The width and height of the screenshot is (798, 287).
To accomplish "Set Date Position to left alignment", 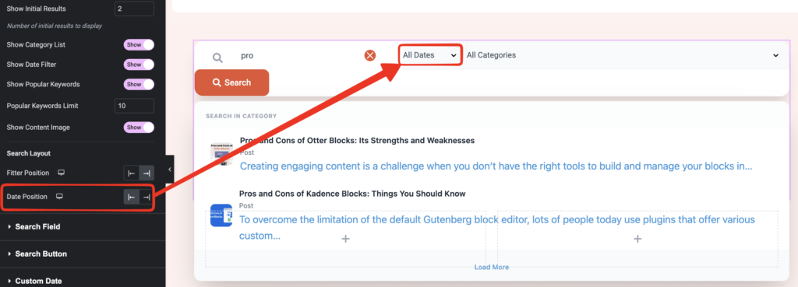I will click(x=132, y=197).
